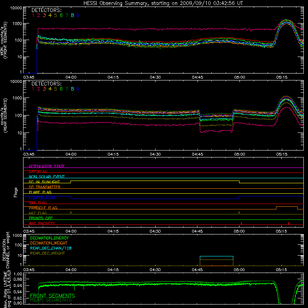Select detector 4 in front segments legend
The height and width of the screenshot is (308, 308).
pyautogui.click(x=50, y=15)
